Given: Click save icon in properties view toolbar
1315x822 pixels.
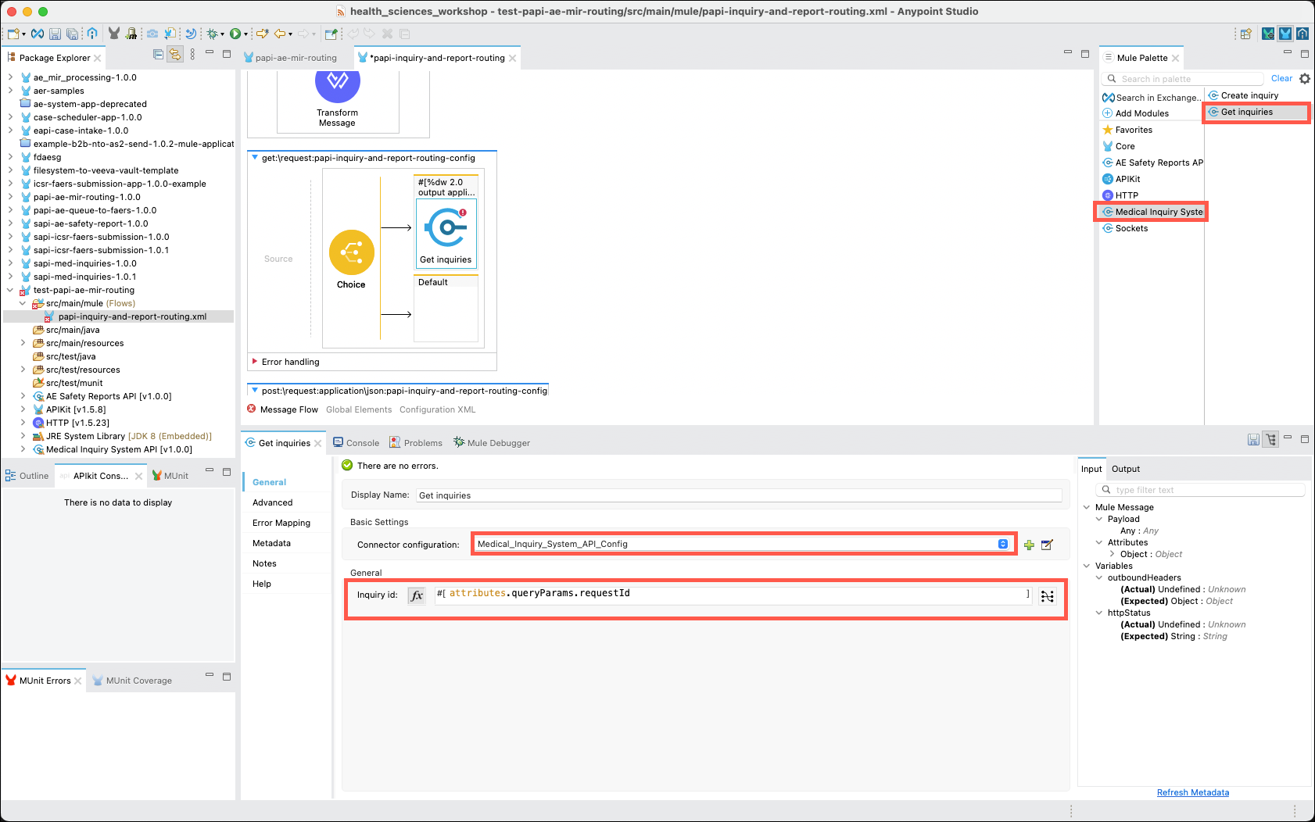Looking at the screenshot, I should coord(1253,440).
